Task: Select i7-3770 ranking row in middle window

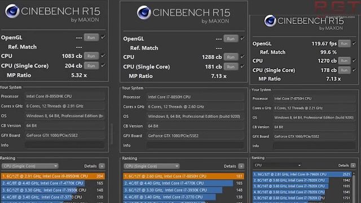Action: tap(183, 197)
